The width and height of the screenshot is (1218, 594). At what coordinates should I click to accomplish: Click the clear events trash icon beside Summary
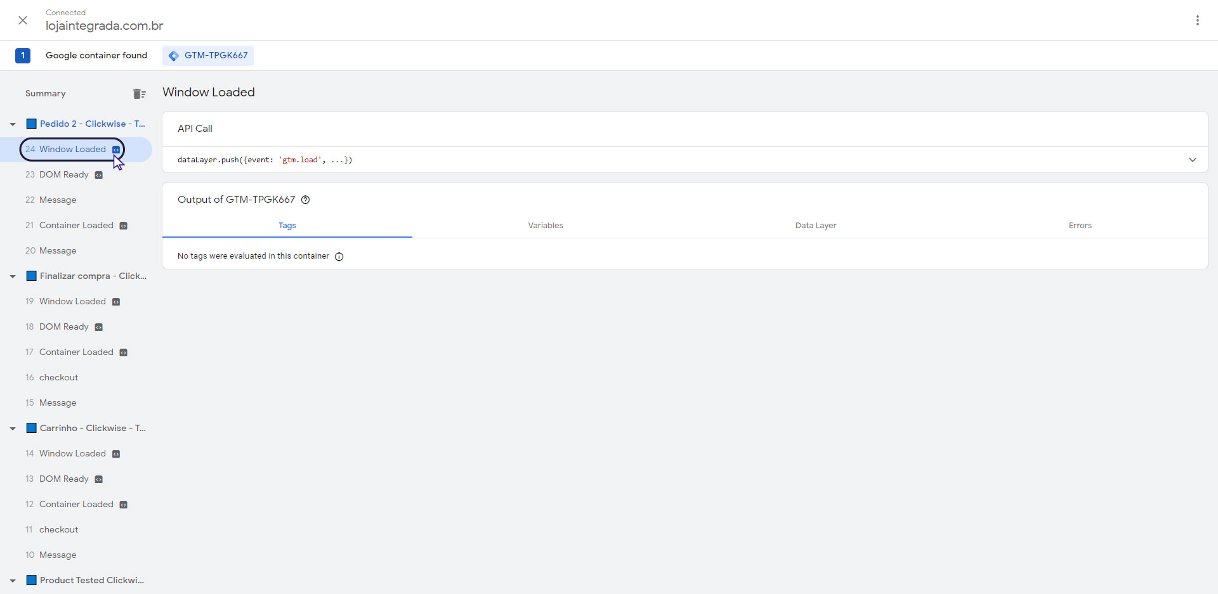pyautogui.click(x=139, y=94)
